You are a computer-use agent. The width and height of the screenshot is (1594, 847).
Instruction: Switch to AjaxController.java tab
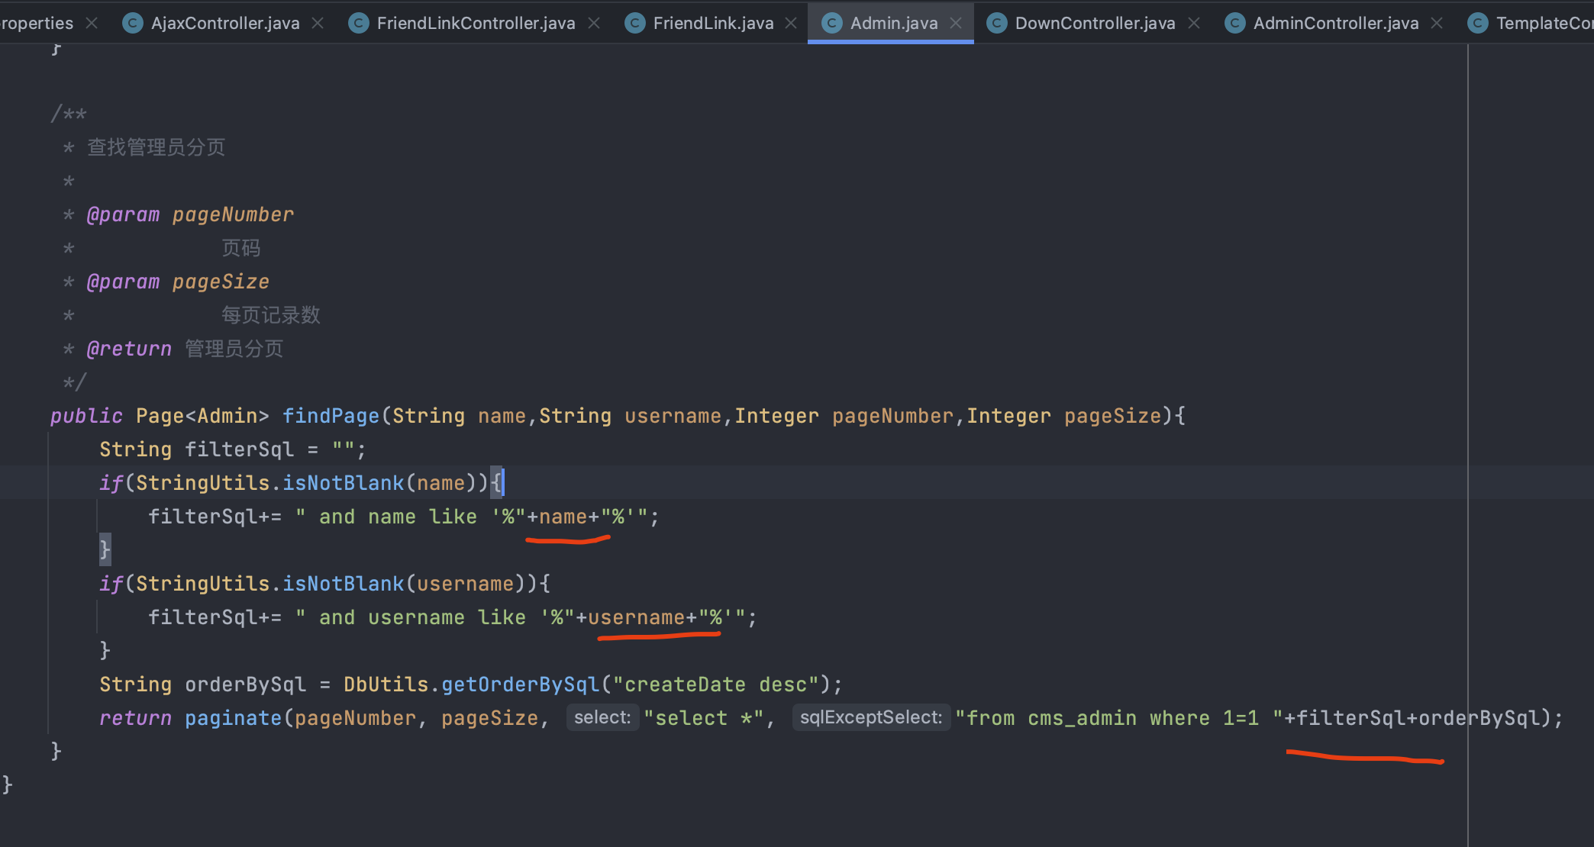click(x=224, y=23)
